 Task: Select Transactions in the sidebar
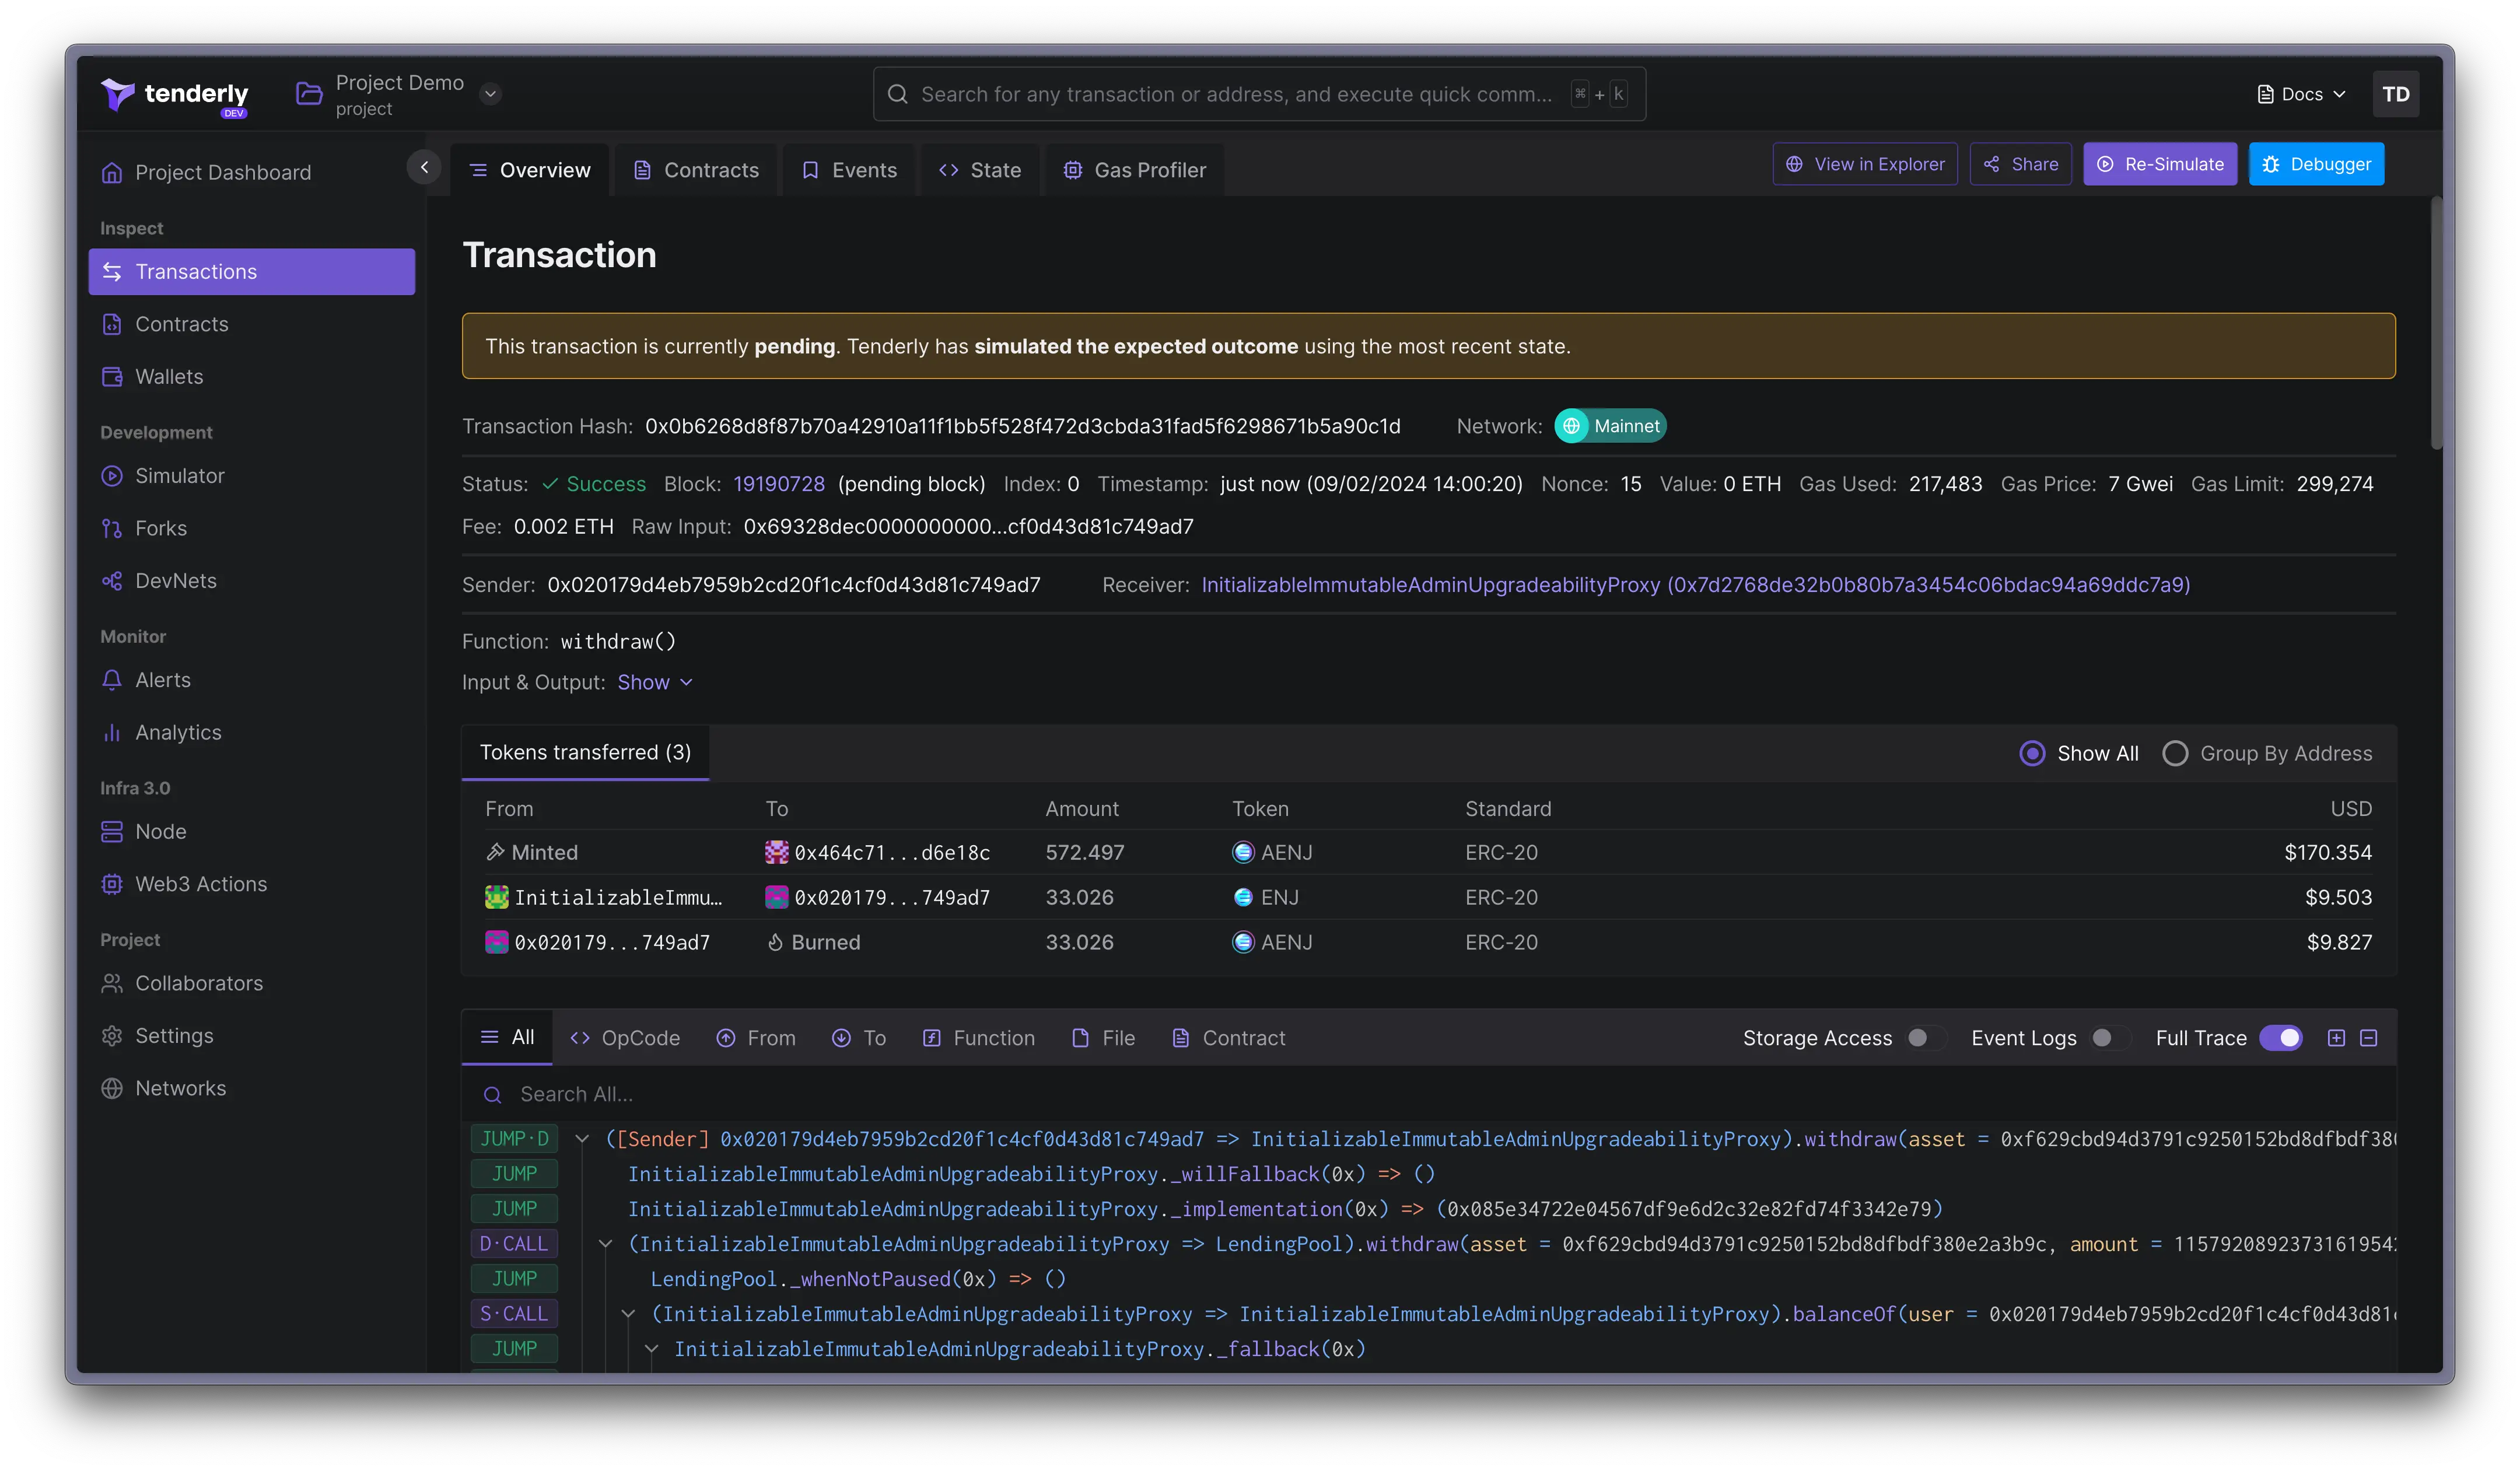(252, 272)
